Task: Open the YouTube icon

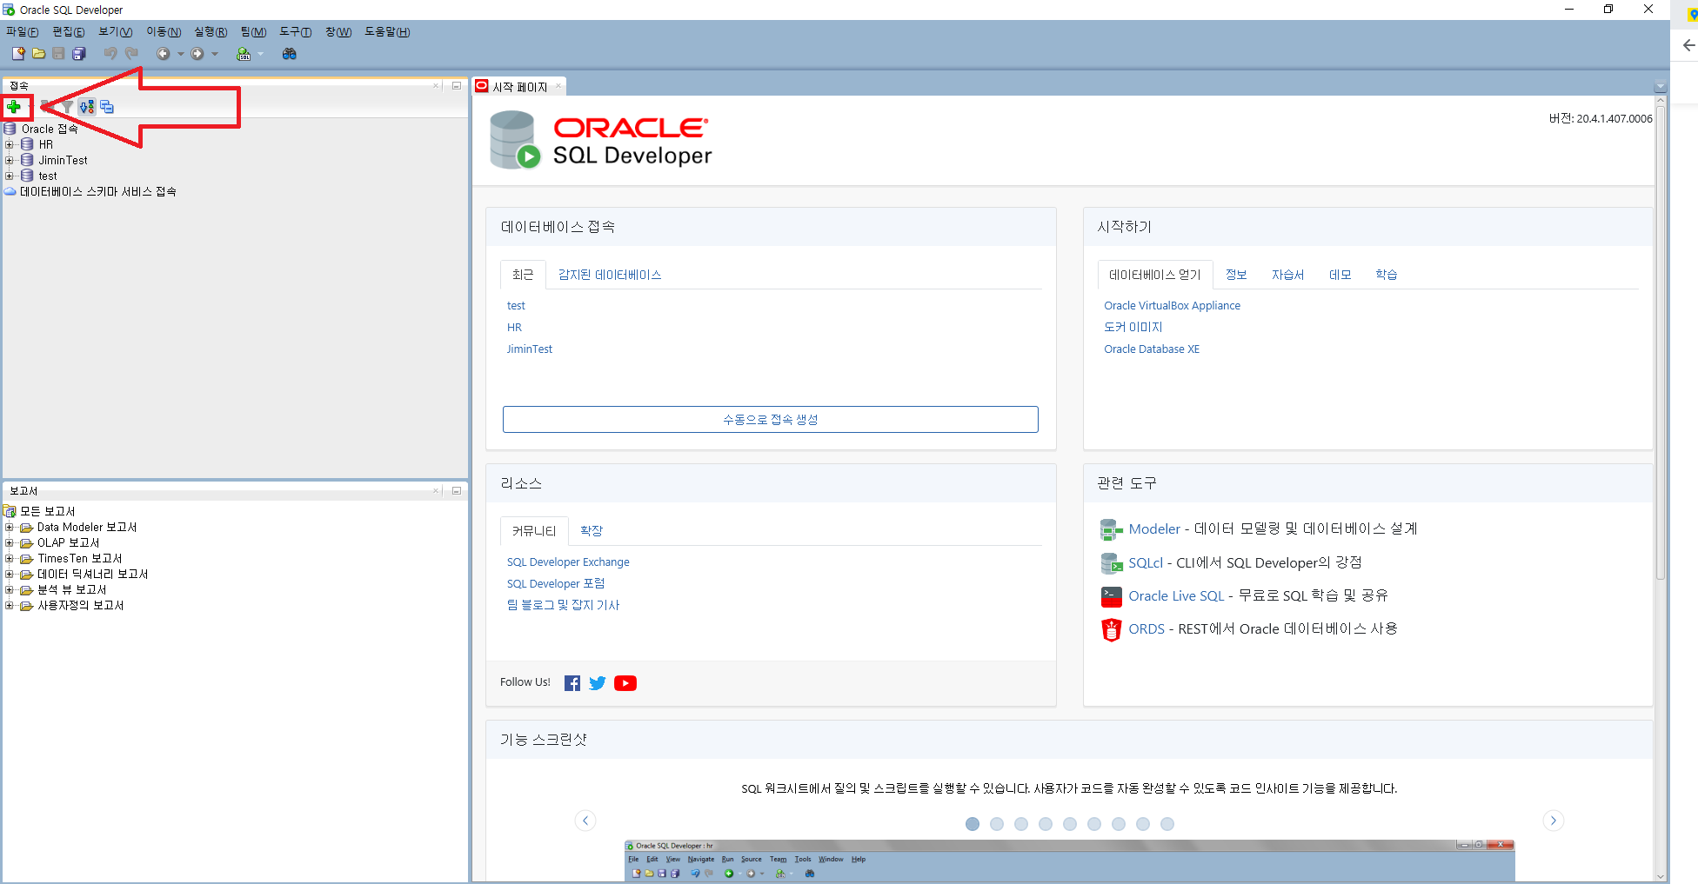Action: click(x=625, y=683)
